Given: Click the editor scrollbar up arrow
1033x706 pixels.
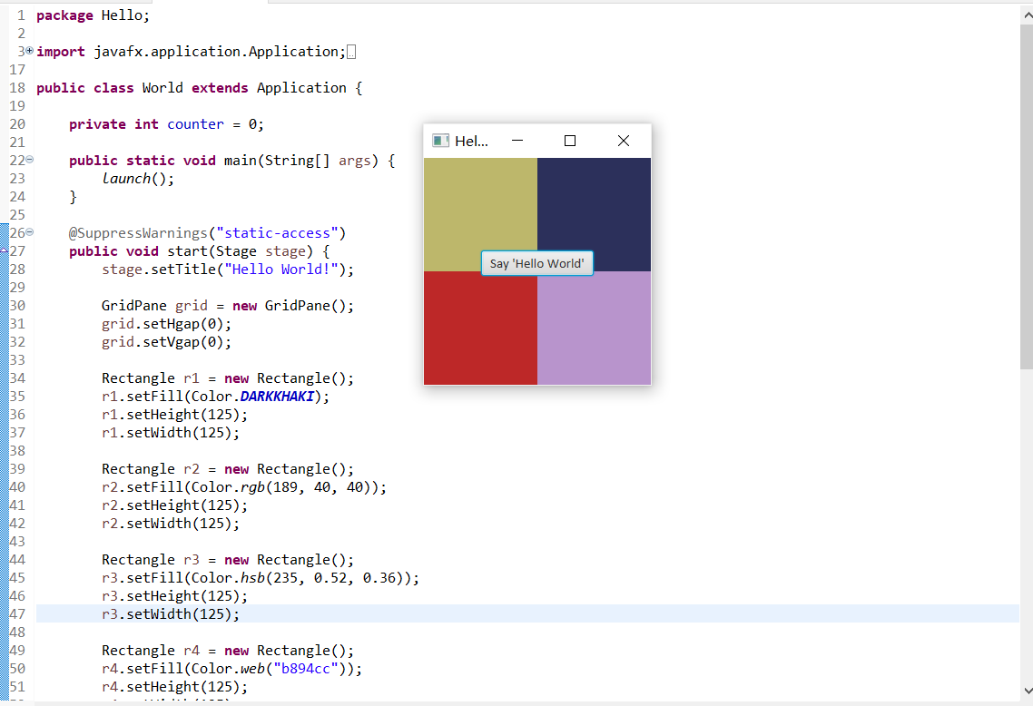Looking at the screenshot, I should 1027,15.
